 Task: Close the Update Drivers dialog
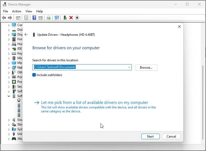pos(179,27)
